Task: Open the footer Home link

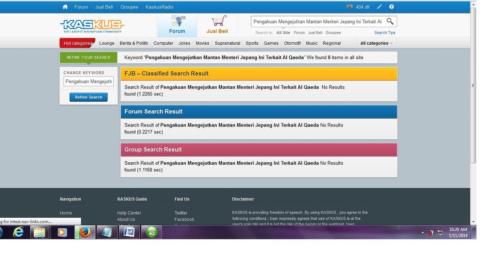Action: (66, 213)
